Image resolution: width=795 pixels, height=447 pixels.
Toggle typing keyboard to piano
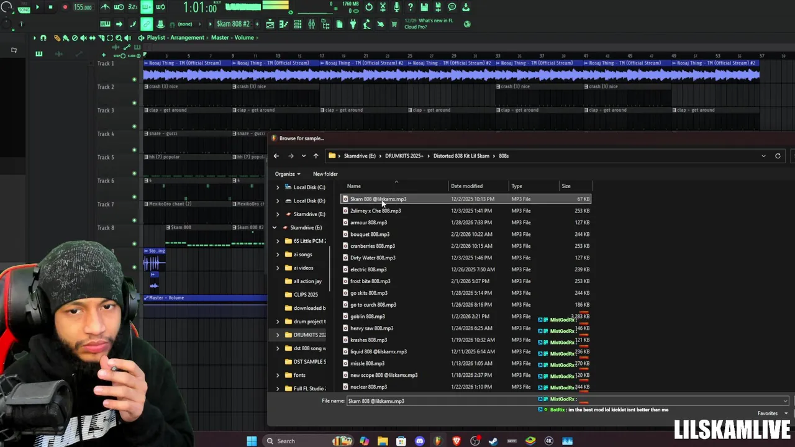tap(105, 24)
